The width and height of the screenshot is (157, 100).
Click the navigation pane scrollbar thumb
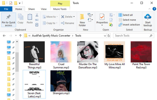click(x=17, y=62)
